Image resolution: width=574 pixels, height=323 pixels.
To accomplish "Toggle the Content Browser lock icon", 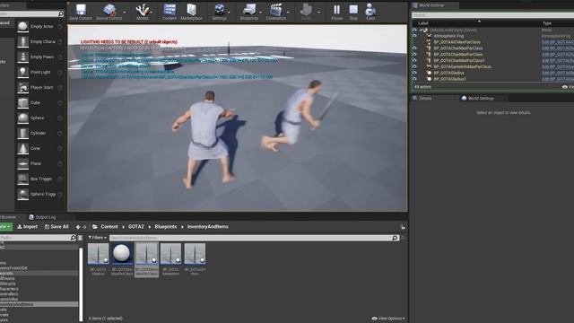I will coord(403,227).
